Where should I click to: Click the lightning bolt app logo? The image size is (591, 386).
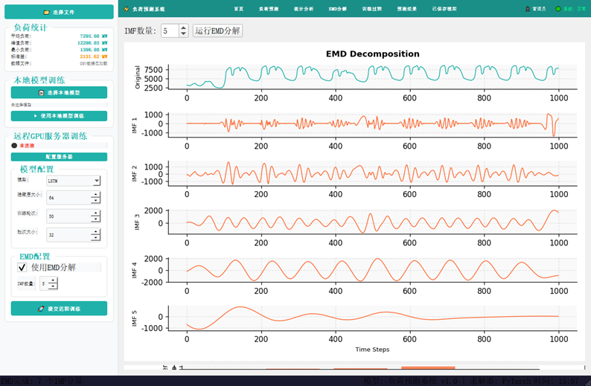pyautogui.click(x=127, y=9)
